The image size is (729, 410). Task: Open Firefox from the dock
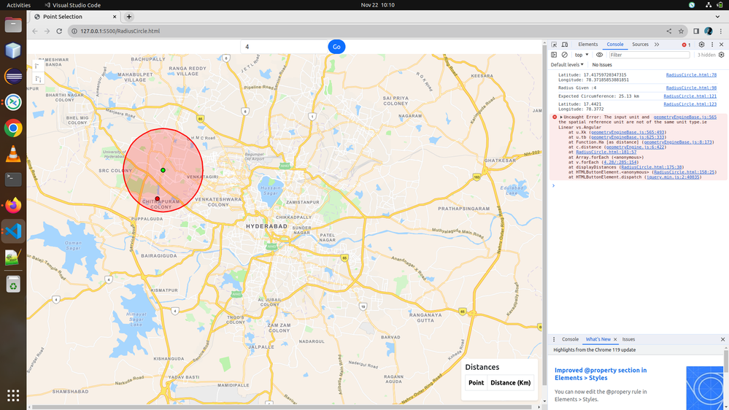[x=13, y=205]
